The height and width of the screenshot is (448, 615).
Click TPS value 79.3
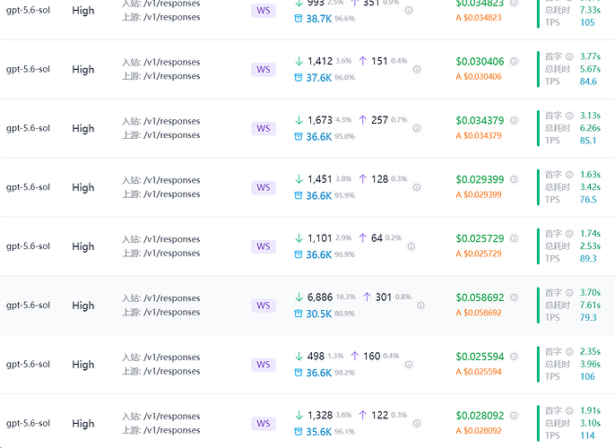(588, 317)
